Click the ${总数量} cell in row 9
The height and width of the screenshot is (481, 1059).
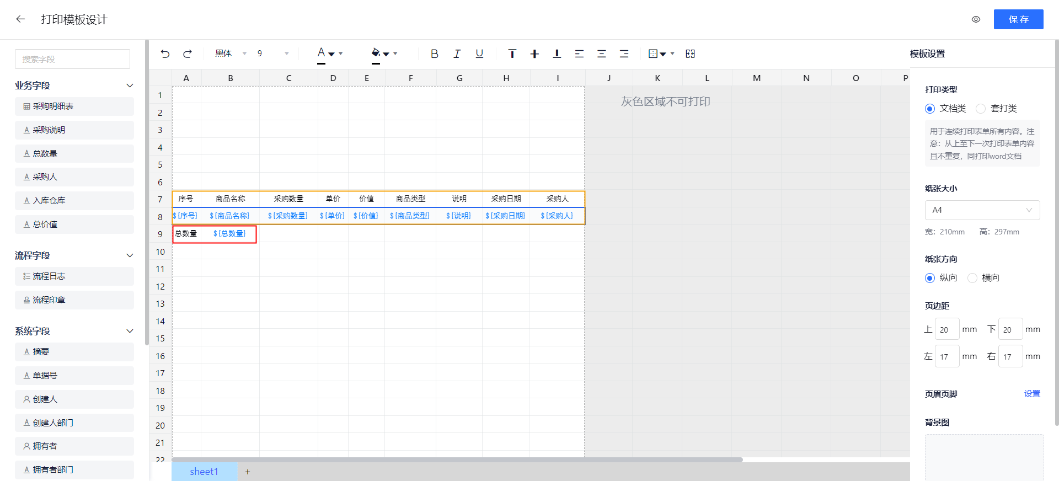[230, 234]
